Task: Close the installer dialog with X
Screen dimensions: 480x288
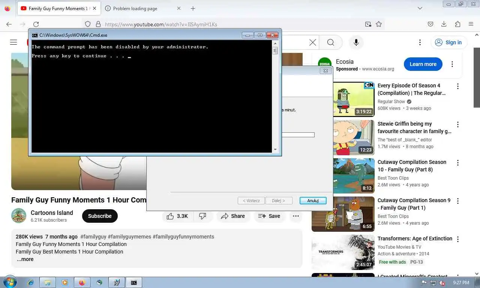Action: [325, 70]
